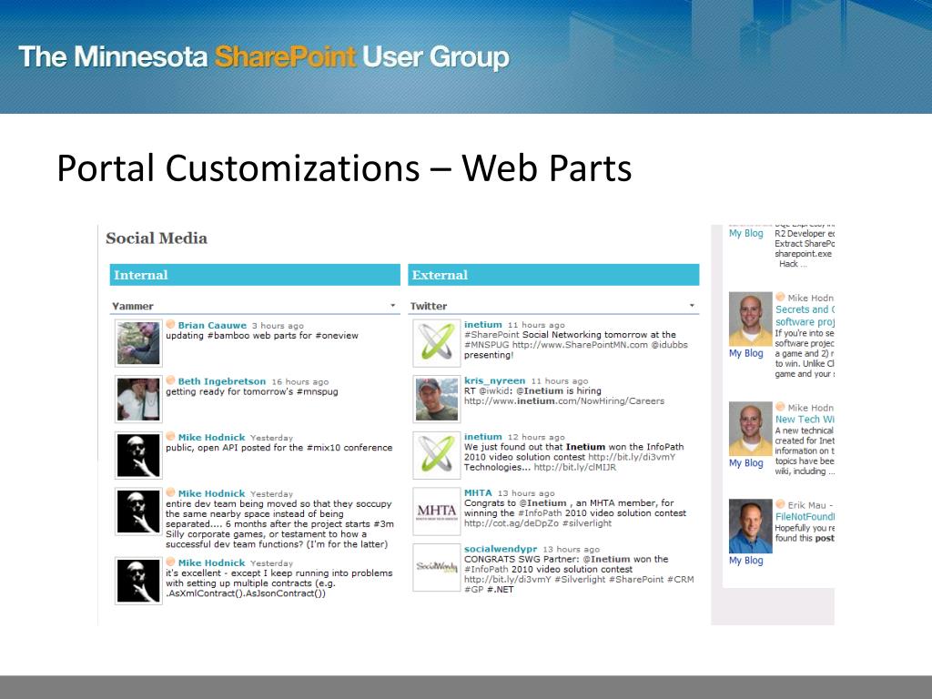Image resolution: width=932 pixels, height=699 pixels.
Task: Follow bit.ly/di3vmY link in inetium's InfoPath tweet
Action: (x=632, y=457)
